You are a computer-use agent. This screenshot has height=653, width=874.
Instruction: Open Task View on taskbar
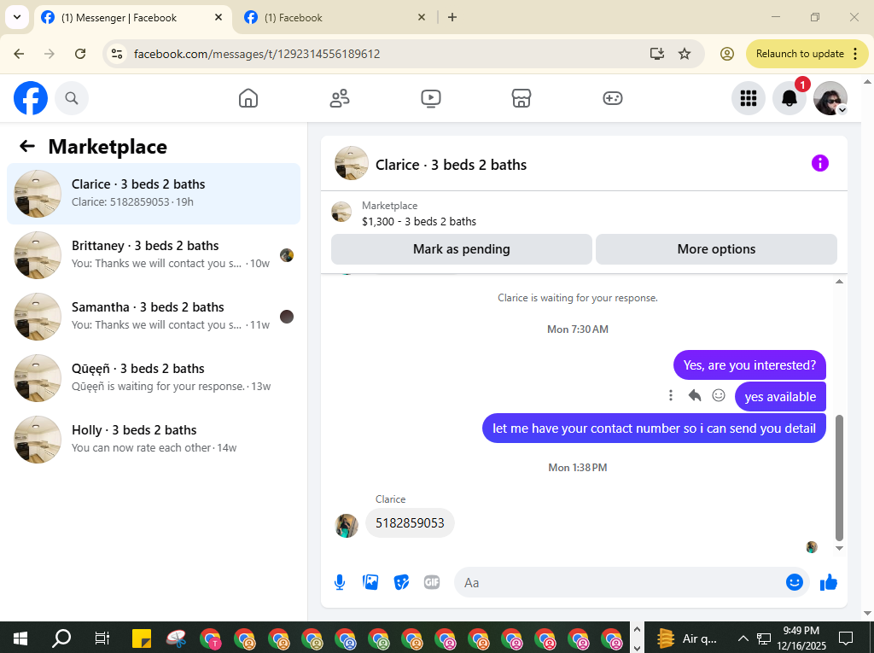tap(102, 638)
